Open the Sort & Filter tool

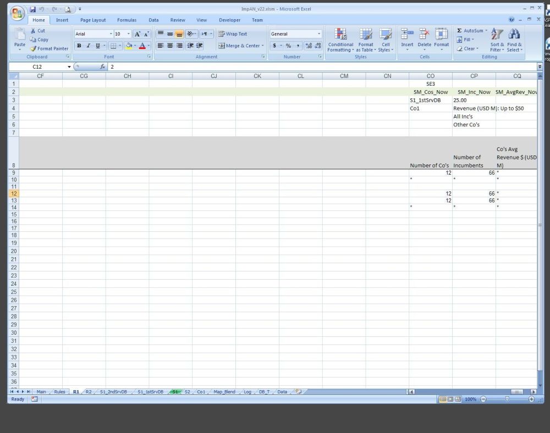pyautogui.click(x=497, y=40)
